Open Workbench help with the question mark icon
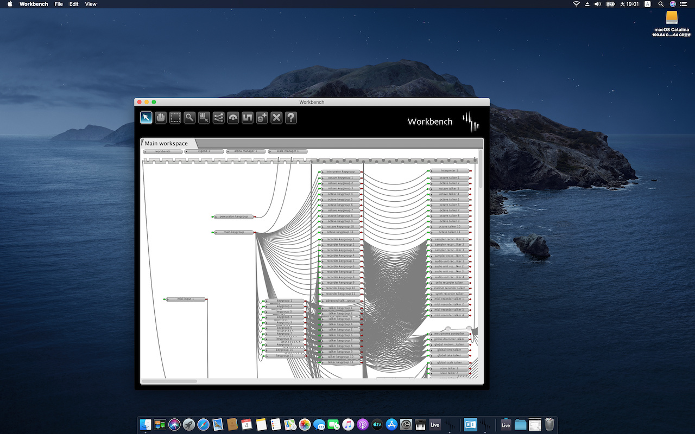 click(x=290, y=117)
